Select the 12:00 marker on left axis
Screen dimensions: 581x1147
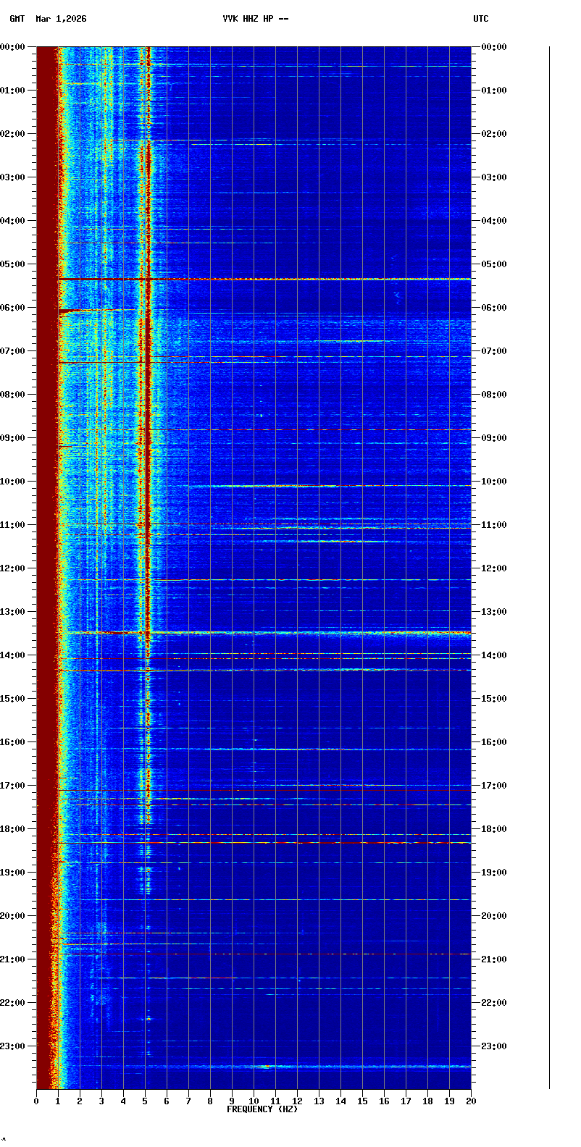(x=13, y=568)
